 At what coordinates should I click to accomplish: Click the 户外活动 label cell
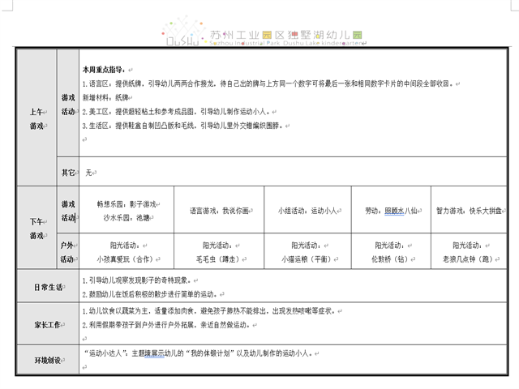point(68,251)
